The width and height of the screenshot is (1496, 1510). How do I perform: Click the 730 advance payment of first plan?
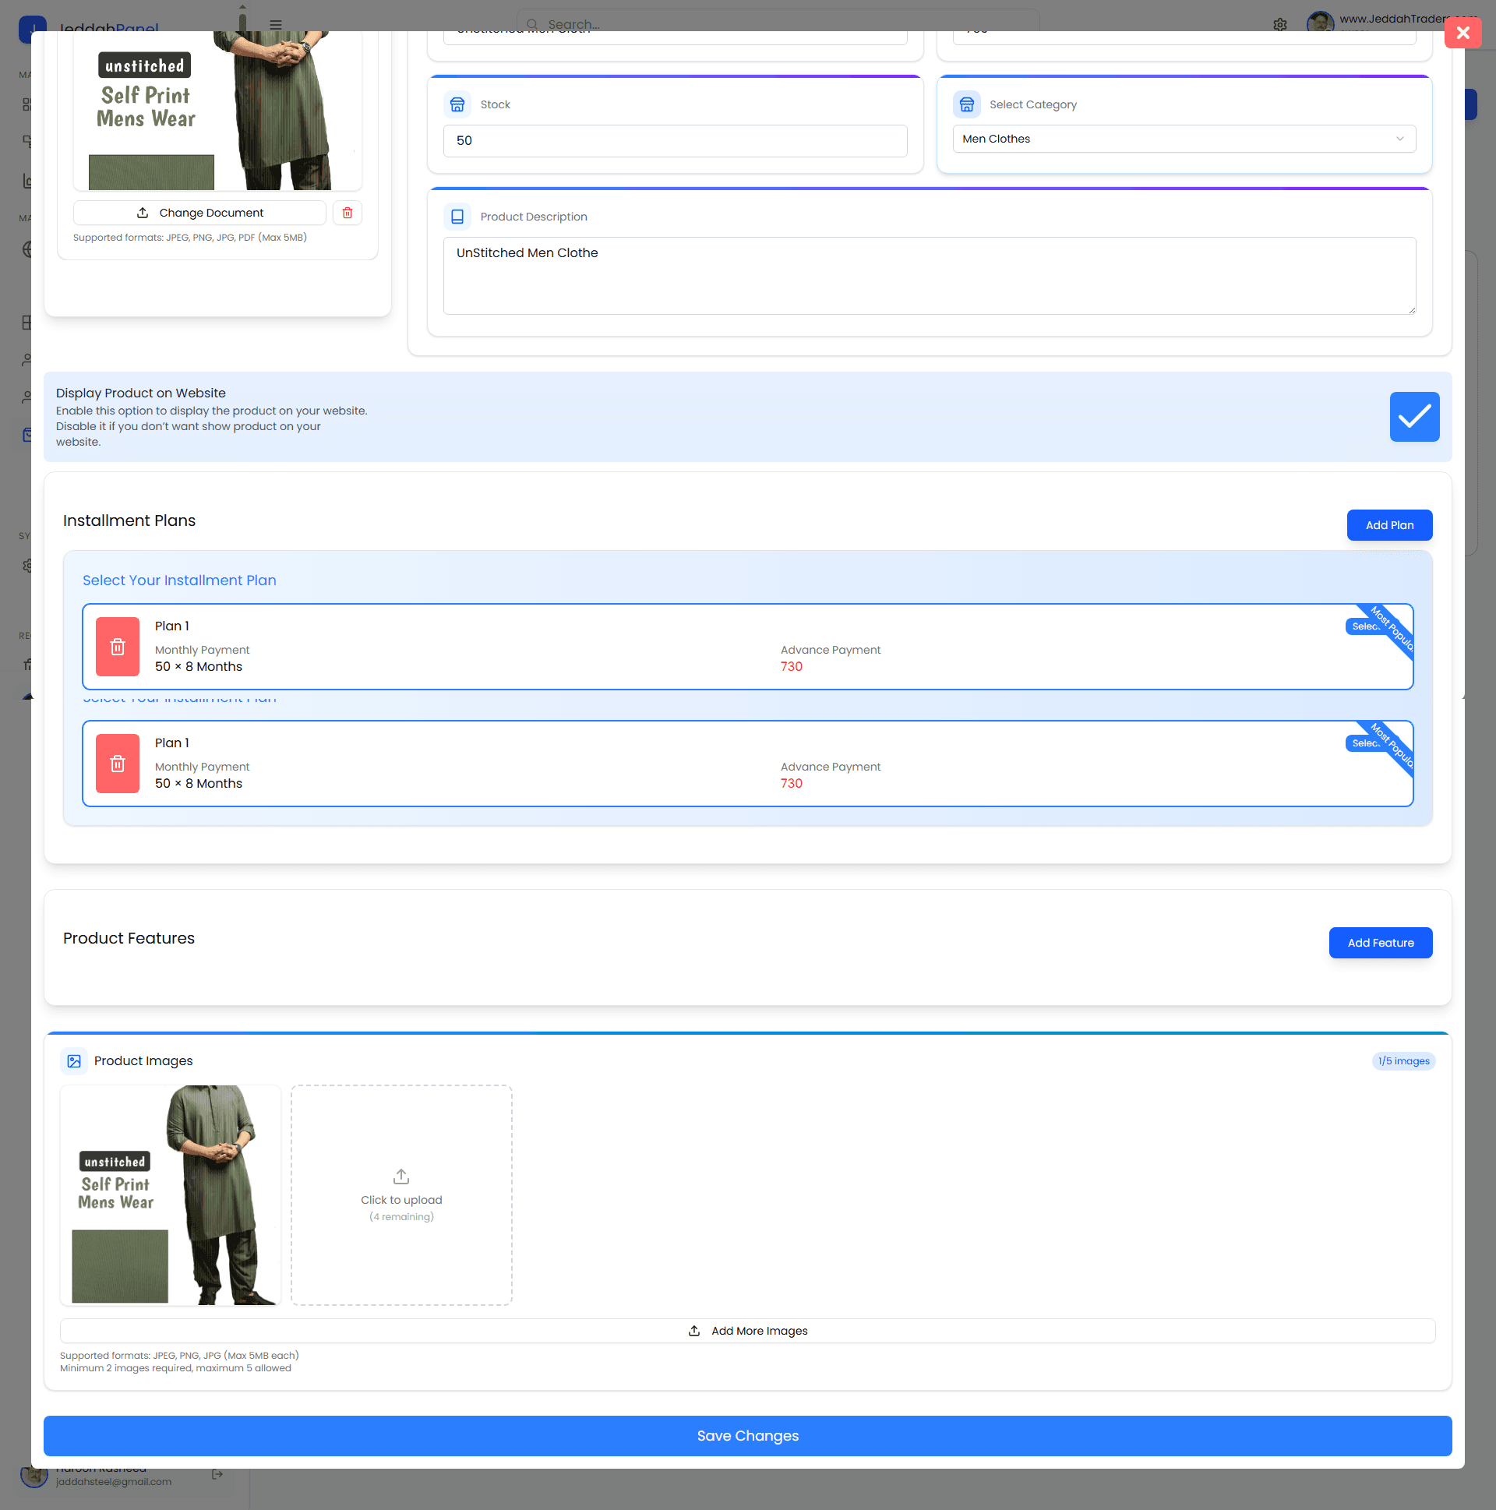click(791, 667)
